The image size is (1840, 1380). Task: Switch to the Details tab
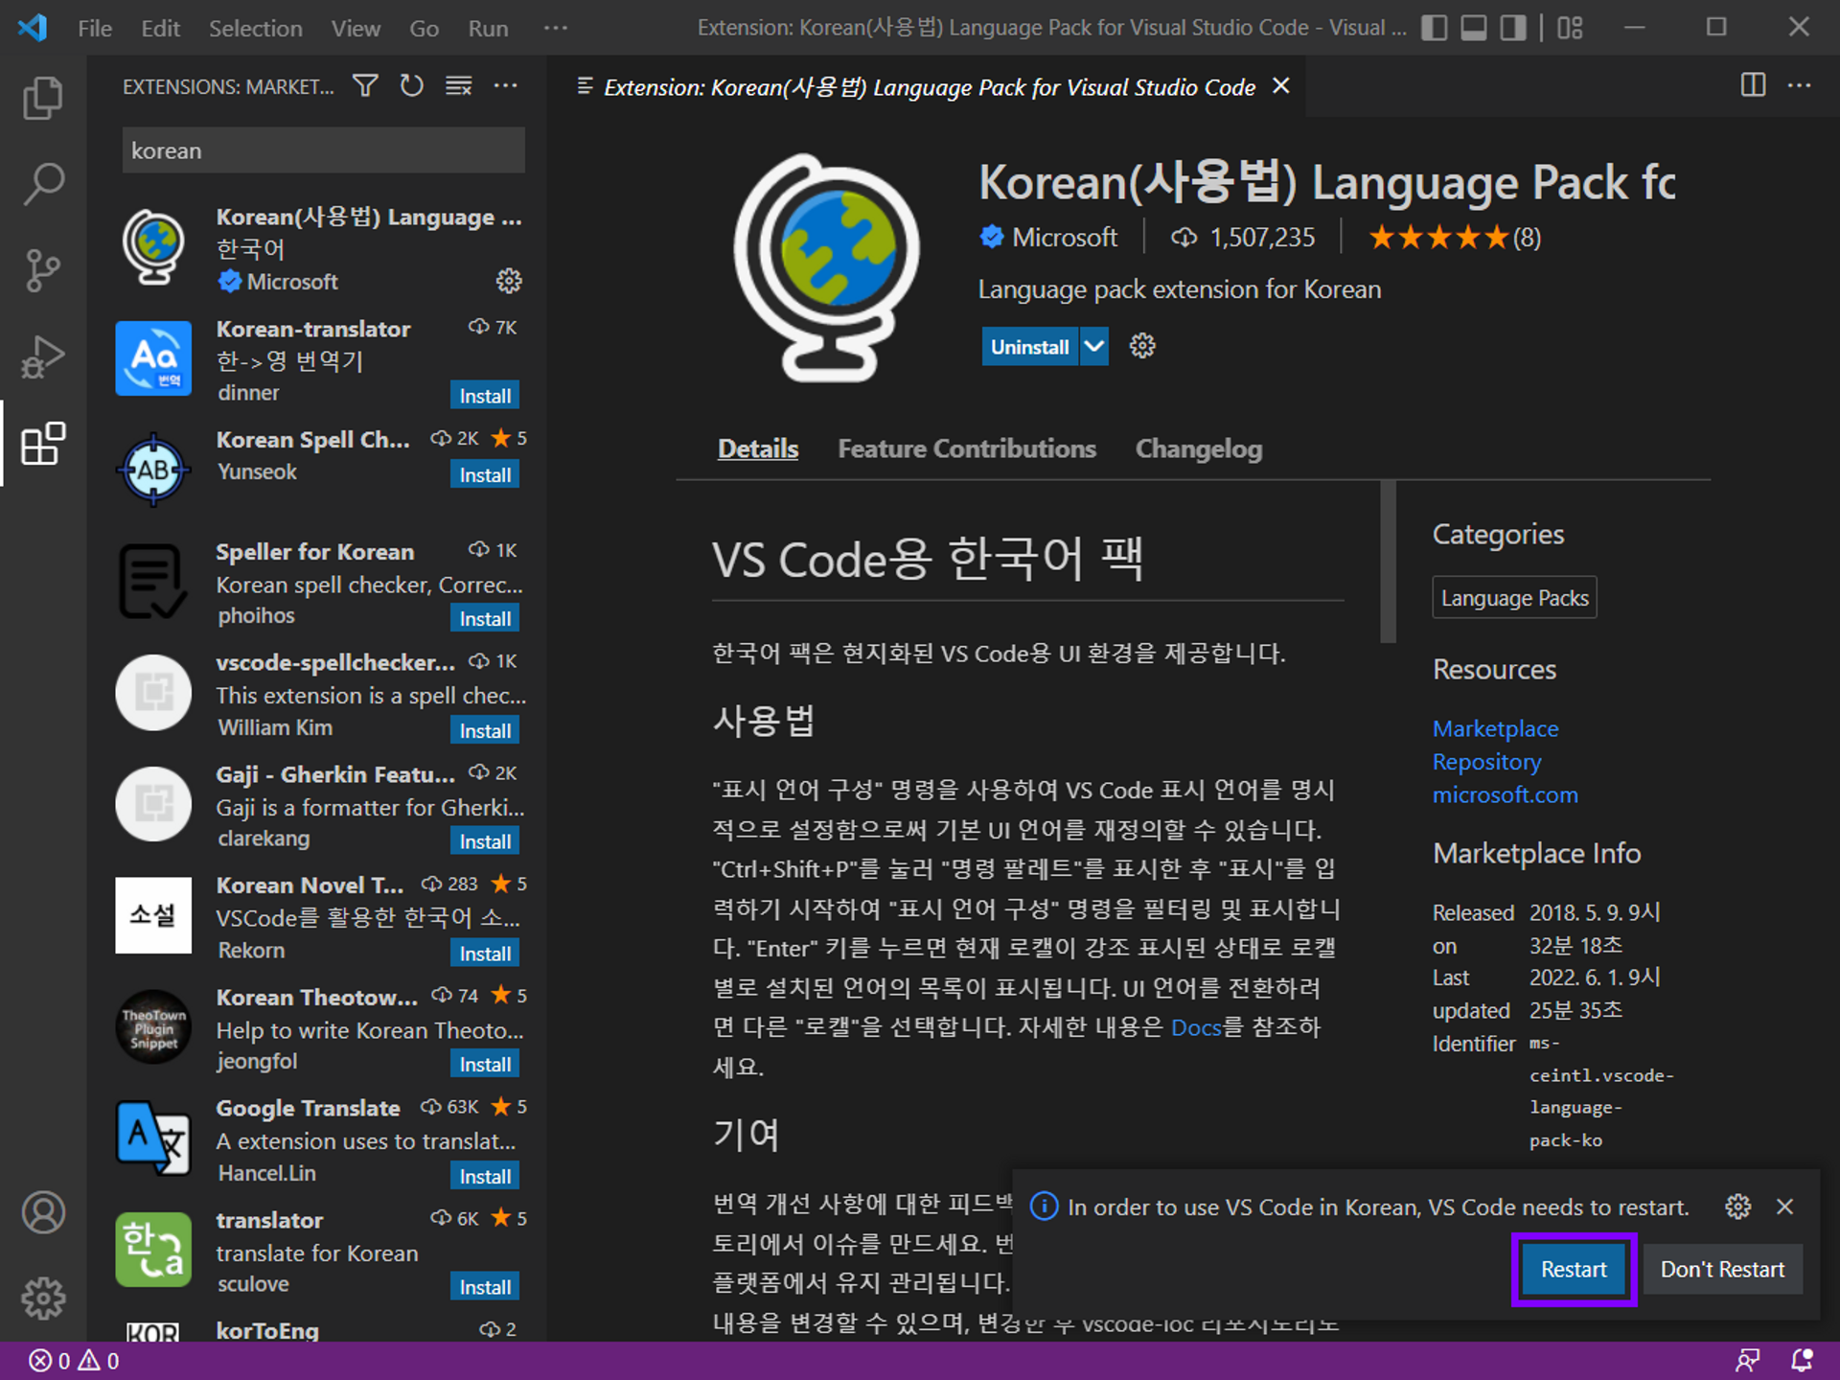pos(758,448)
